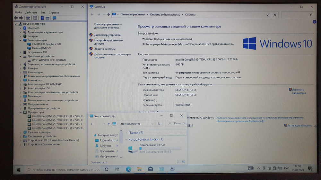Collapse the DESKTOP-BTF7FE8 root node

[x=16, y=24]
